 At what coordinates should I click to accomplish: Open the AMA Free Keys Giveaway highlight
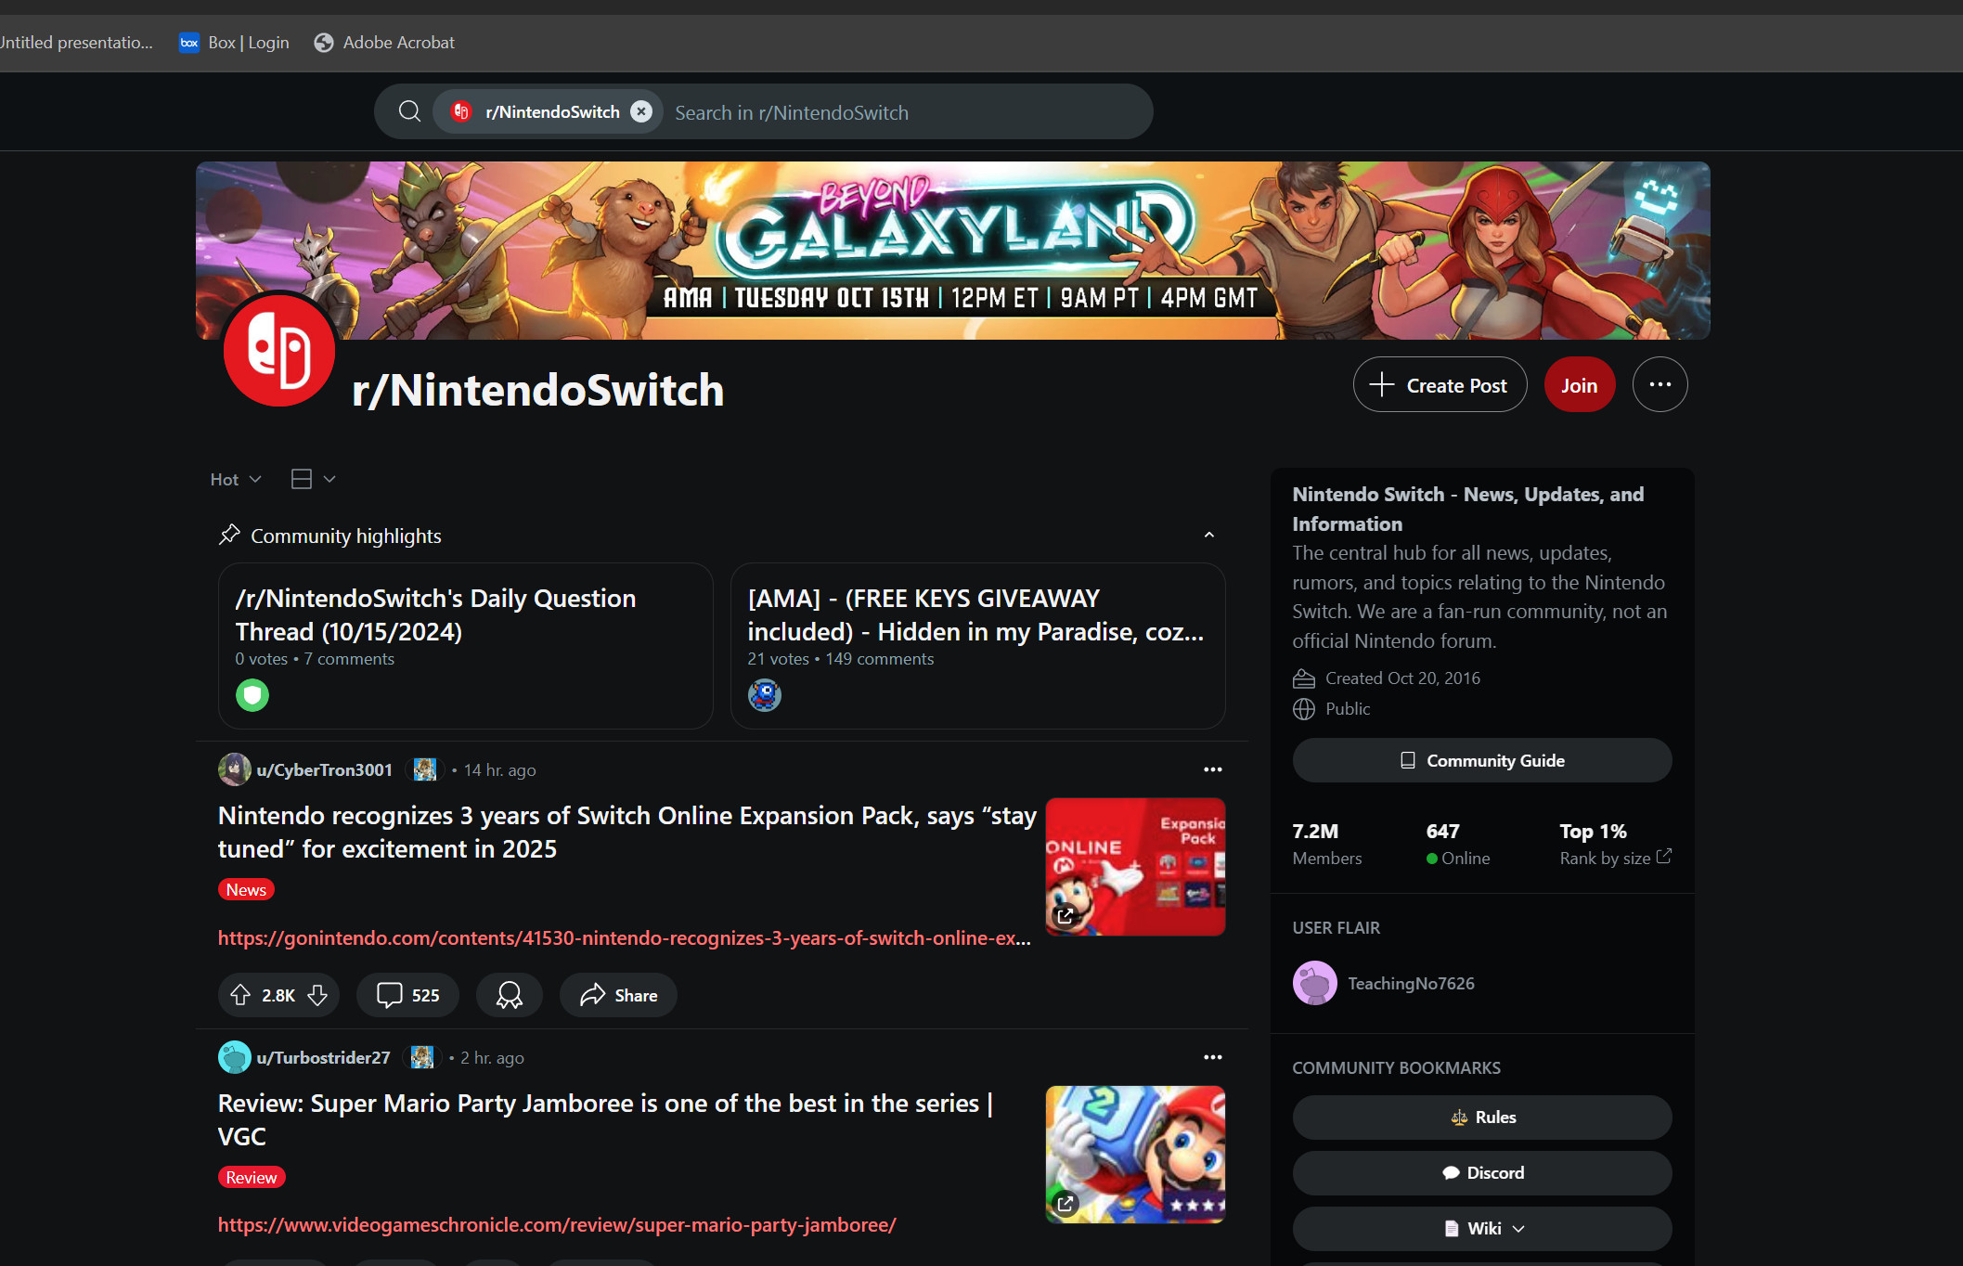(977, 646)
